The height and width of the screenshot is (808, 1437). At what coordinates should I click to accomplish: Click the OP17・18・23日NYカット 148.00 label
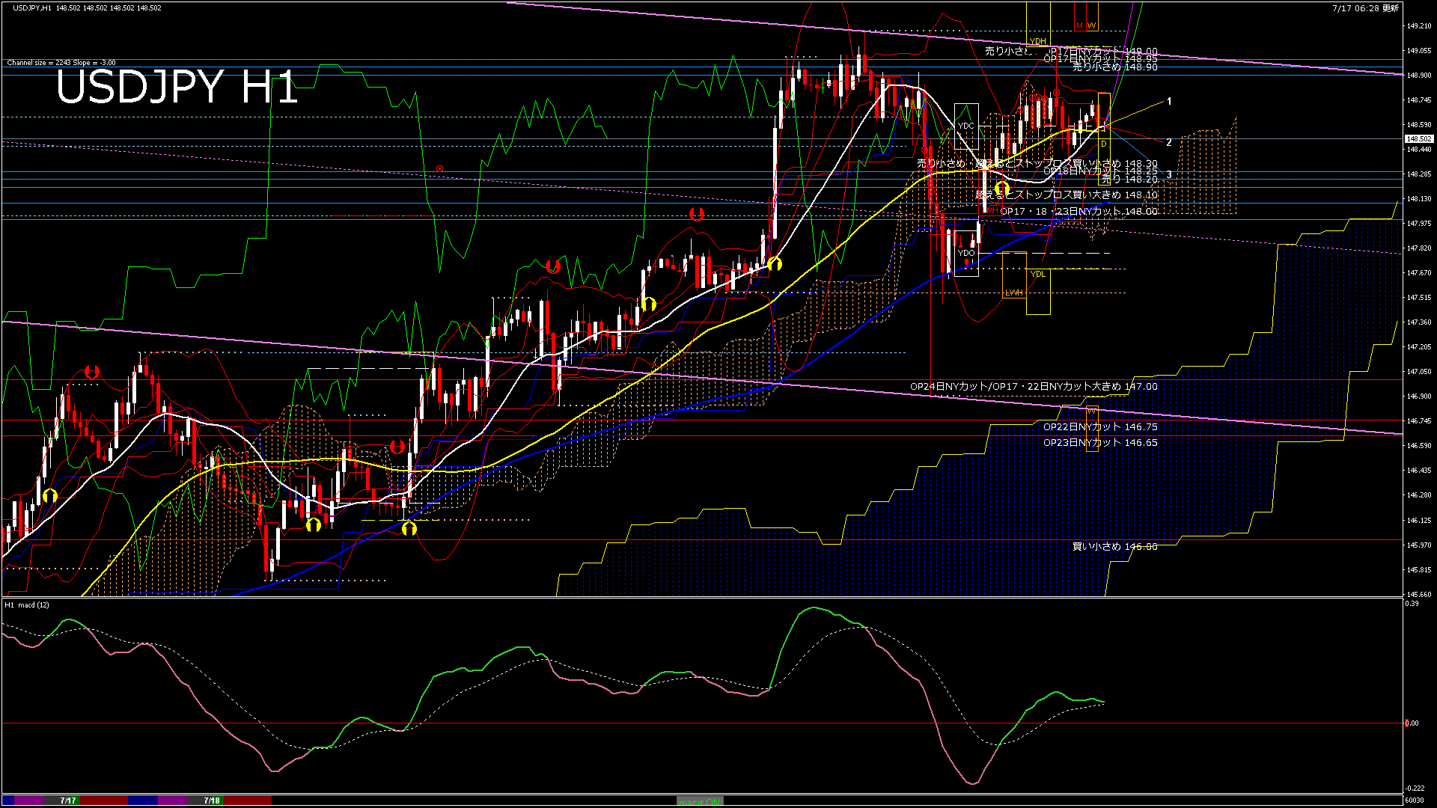point(1079,212)
